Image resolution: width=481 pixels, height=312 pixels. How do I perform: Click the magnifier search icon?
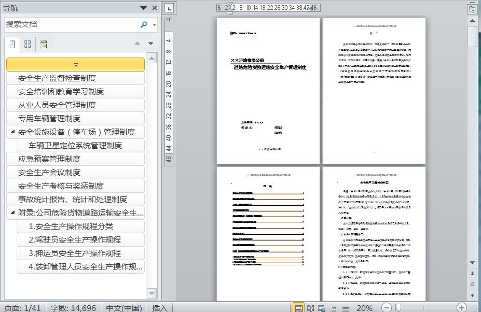[144, 24]
